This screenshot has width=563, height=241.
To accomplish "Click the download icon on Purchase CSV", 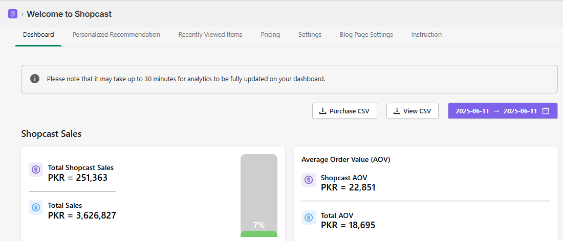I will 322,111.
